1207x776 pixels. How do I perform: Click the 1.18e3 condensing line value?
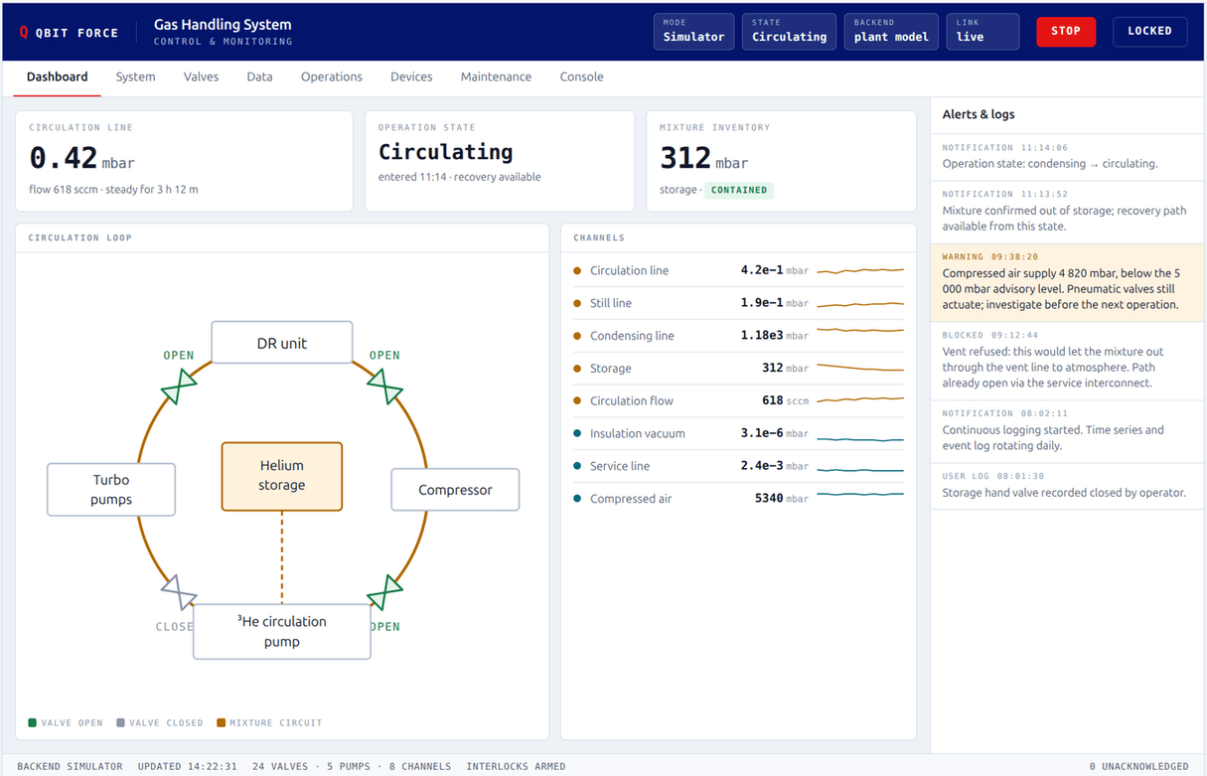tap(762, 336)
